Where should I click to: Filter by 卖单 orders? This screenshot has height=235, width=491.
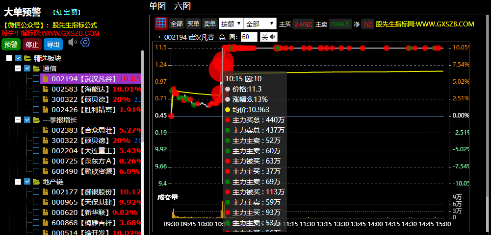(x=210, y=24)
